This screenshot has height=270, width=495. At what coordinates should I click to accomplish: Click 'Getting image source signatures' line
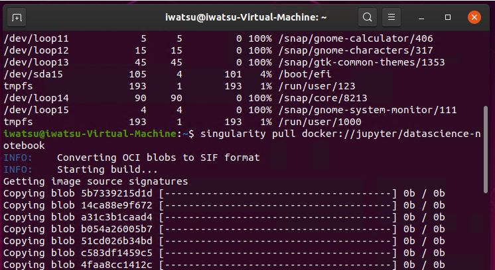pyautogui.click(x=96, y=181)
